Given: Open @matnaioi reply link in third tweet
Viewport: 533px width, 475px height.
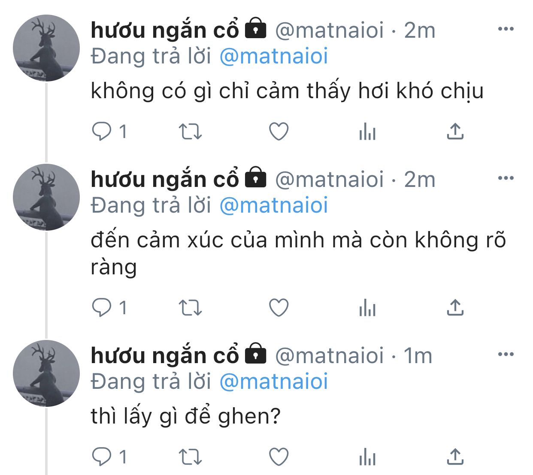Looking at the screenshot, I should click(x=274, y=382).
